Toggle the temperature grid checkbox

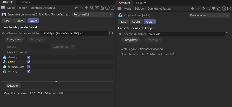[29, 67]
